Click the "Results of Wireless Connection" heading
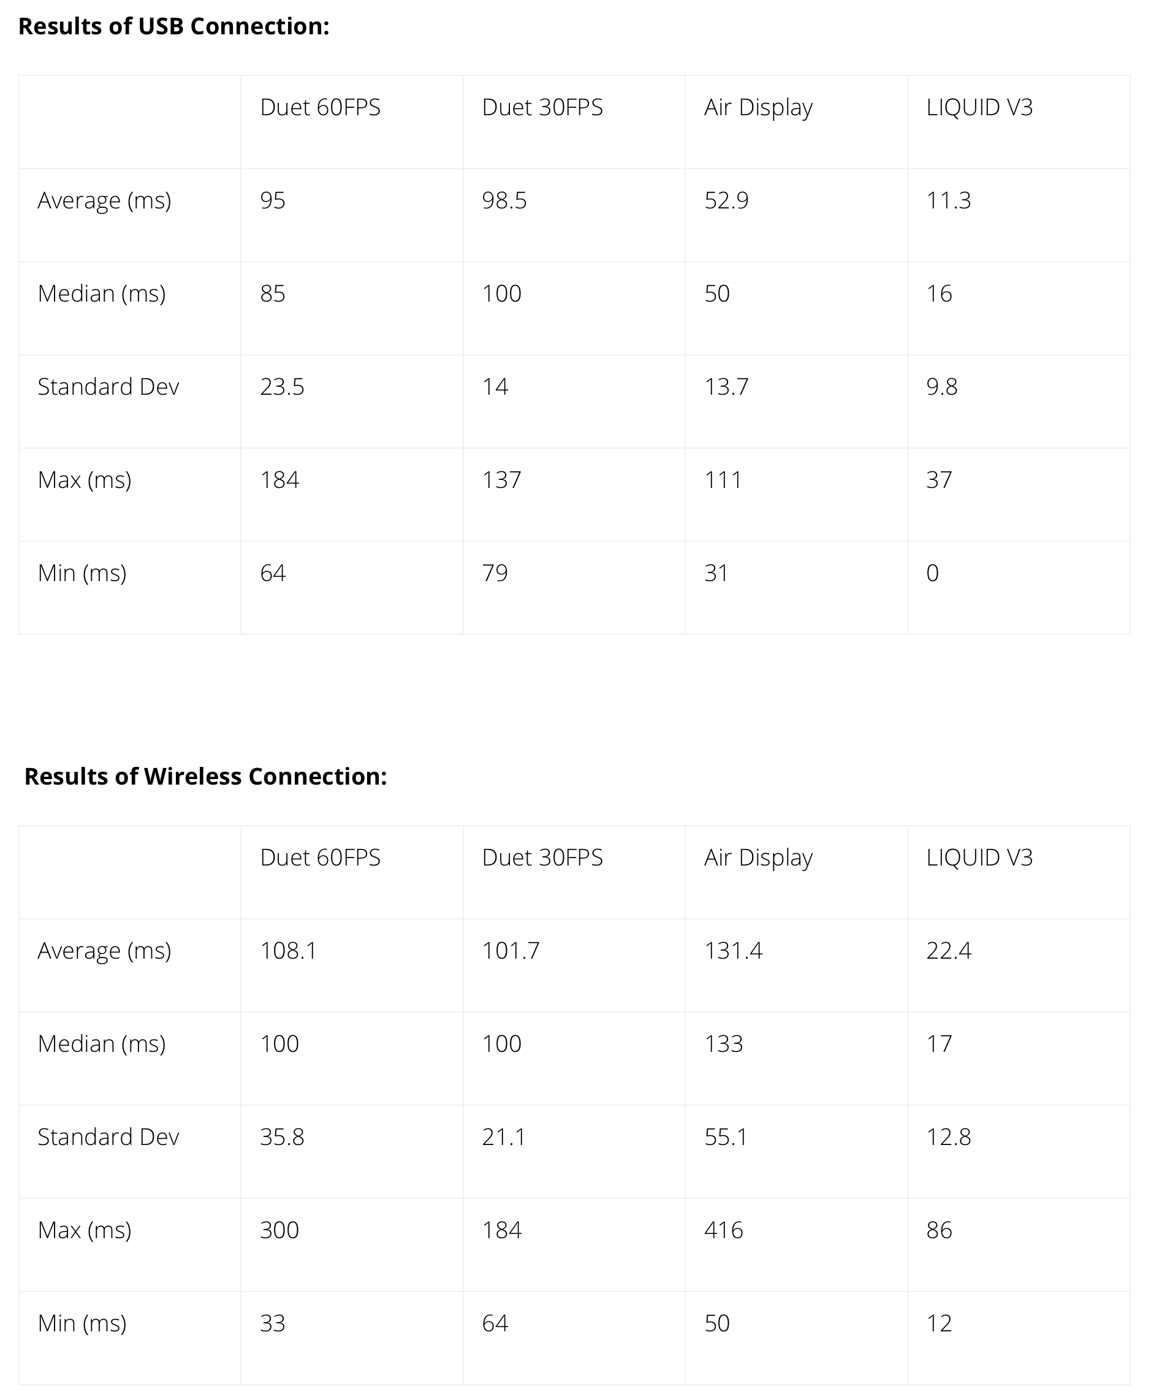The width and height of the screenshot is (1151, 1400). [205, 777]
